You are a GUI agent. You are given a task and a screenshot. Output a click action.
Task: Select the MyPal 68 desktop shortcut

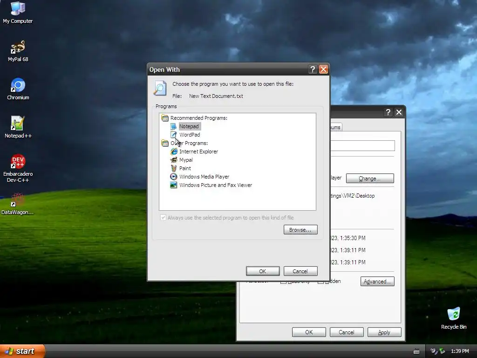[x=18, y=51]
